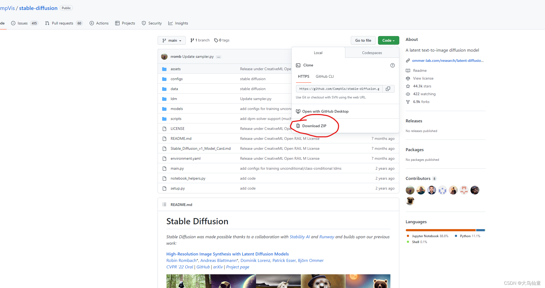Click the LICENSE file icon
This screenshot has height=288, width=545.
click(x=164, y=129)
